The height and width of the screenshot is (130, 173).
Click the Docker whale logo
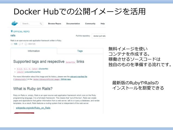pos(15,23)
